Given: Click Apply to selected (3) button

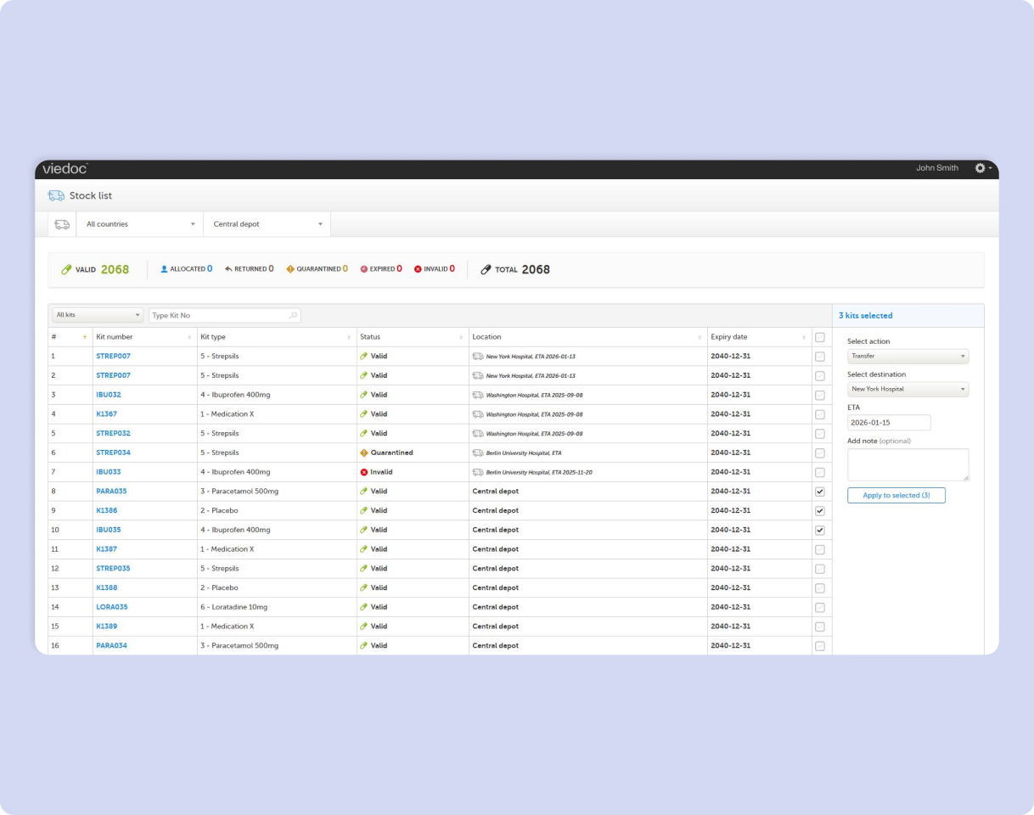Looking at the screenshot, I should (x=896, y=495).
